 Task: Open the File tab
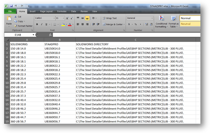[x=10, y=11]
